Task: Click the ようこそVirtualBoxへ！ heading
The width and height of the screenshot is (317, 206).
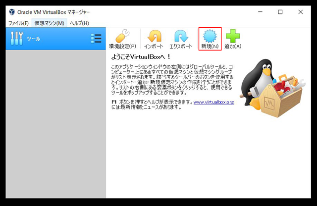Action: tap(141, 57)
